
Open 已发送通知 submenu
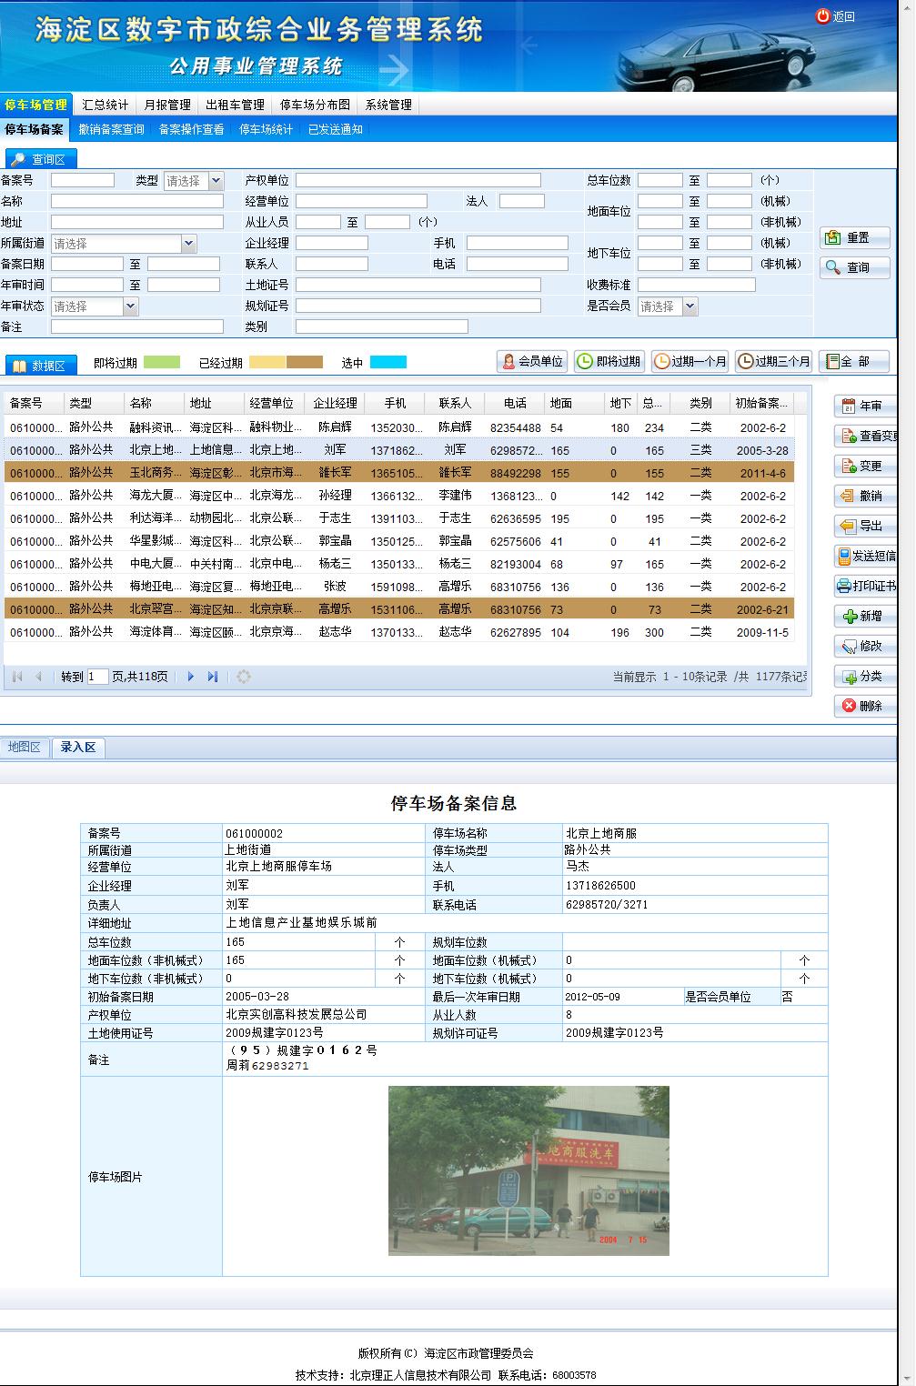[x=335, y=129]
